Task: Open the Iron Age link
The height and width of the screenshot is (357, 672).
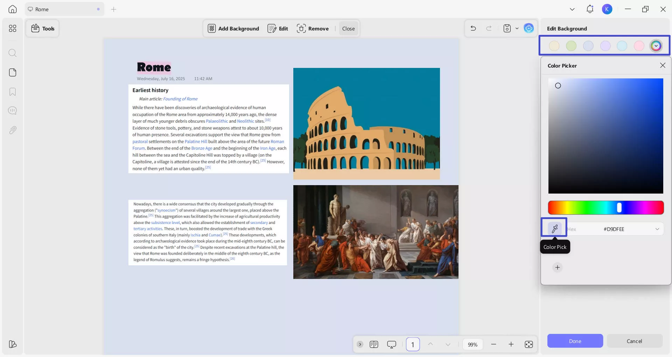Action: [268, 148]
